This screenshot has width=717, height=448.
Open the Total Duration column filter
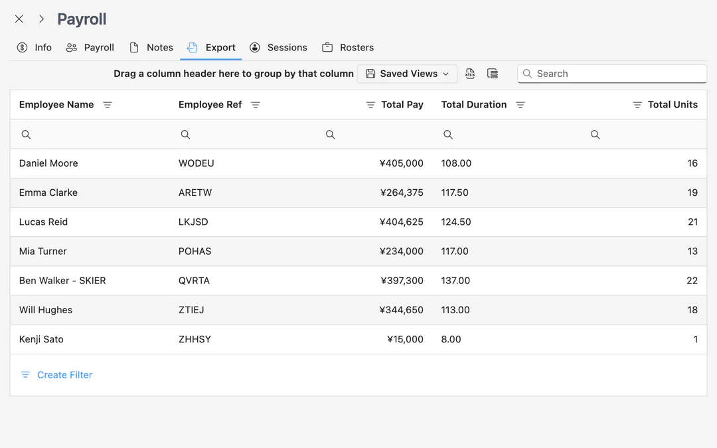coord(520,105)
